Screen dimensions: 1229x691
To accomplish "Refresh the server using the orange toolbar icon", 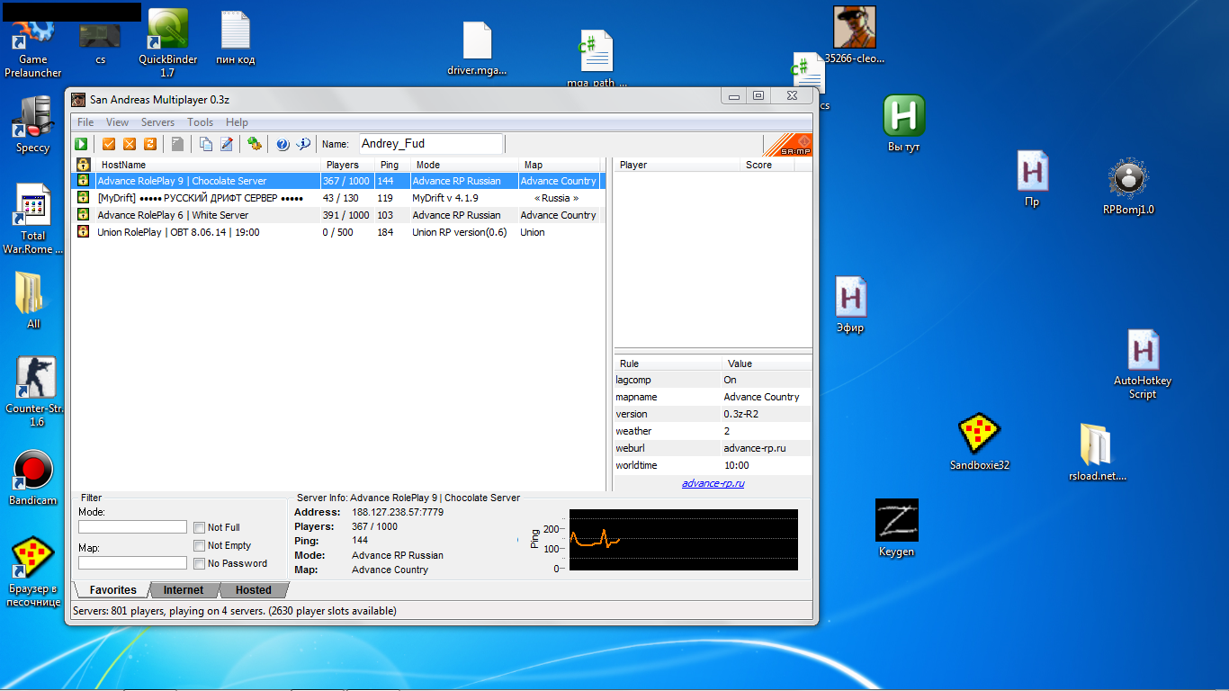I will (x=150, y=144).
